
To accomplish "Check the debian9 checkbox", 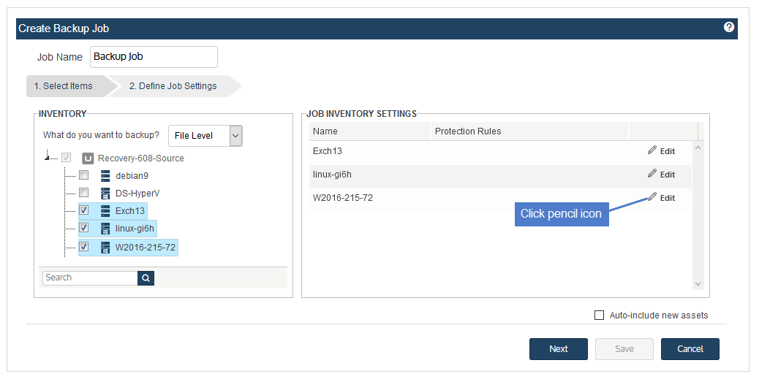I will [x=84, y=175].
